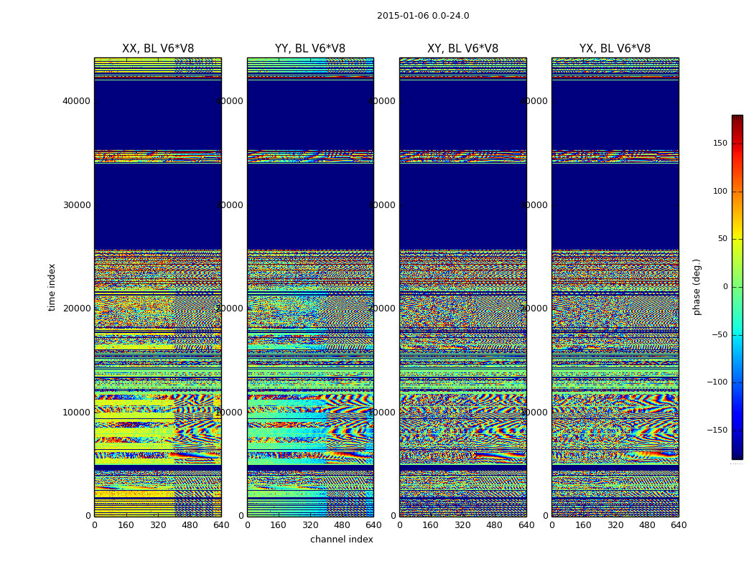
Task: Click the 30000 tick on the XX plot
Action: [76, 205]
